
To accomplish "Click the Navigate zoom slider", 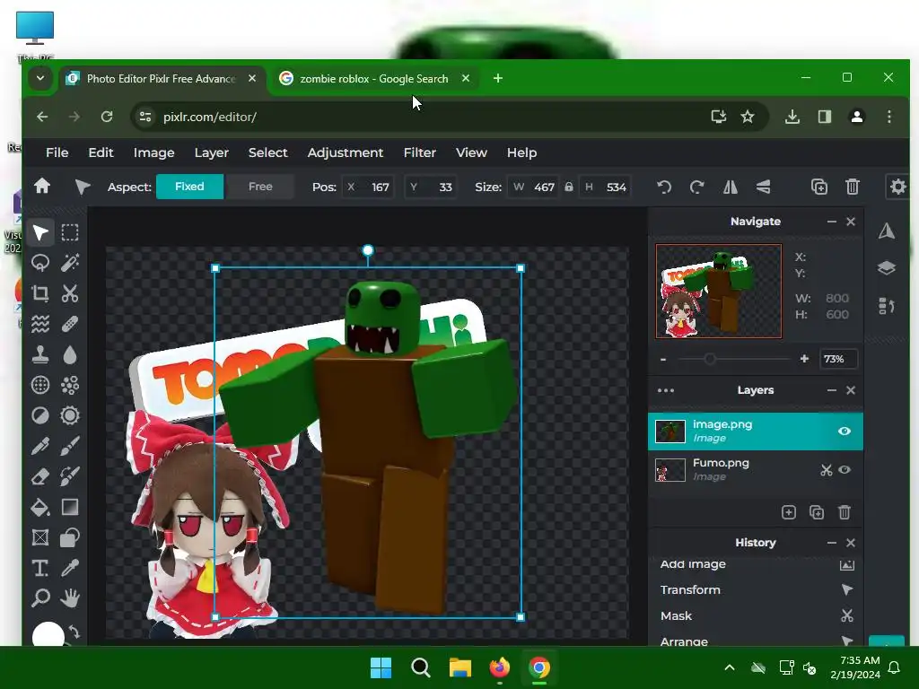I will 733,359.
